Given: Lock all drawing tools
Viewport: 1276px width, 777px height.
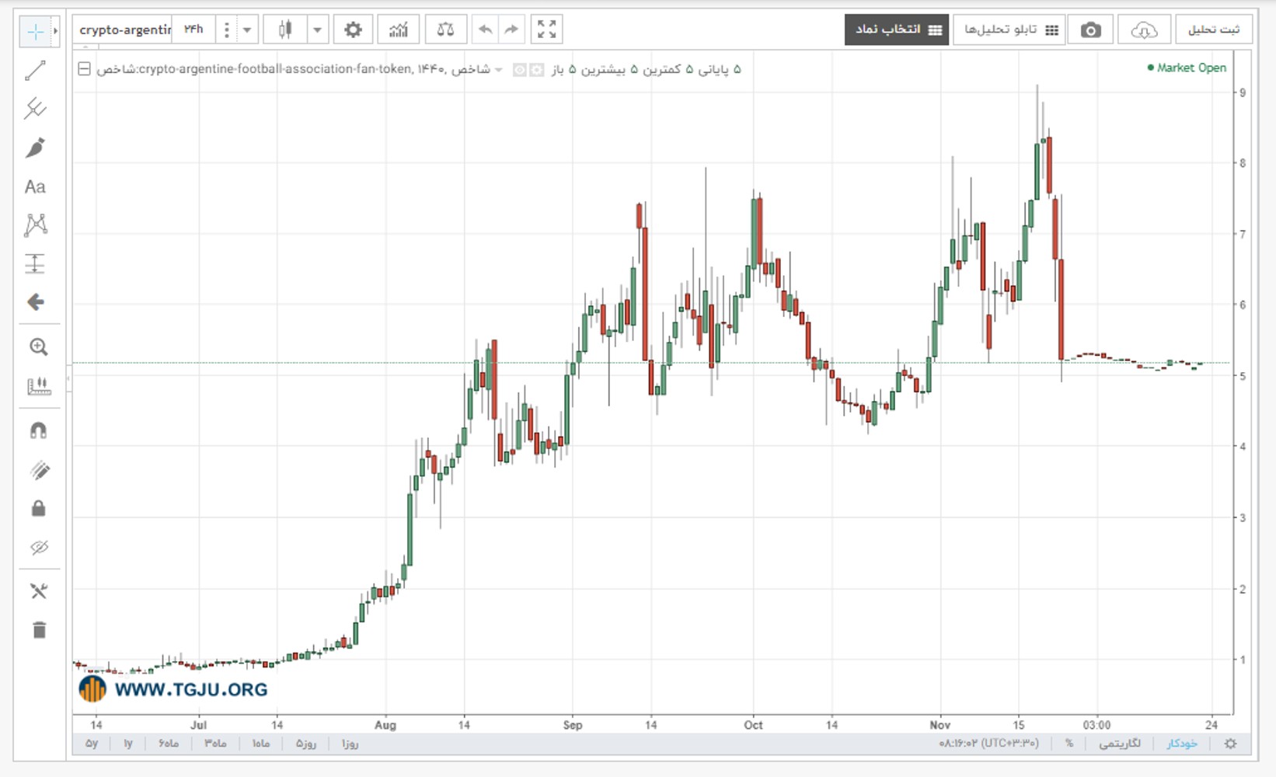Looking at the screenshot, I should [38, 508].
